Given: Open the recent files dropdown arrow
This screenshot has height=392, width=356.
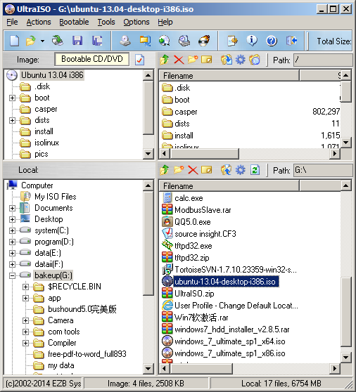Looking at the screenshot, I should pos(42,41).
